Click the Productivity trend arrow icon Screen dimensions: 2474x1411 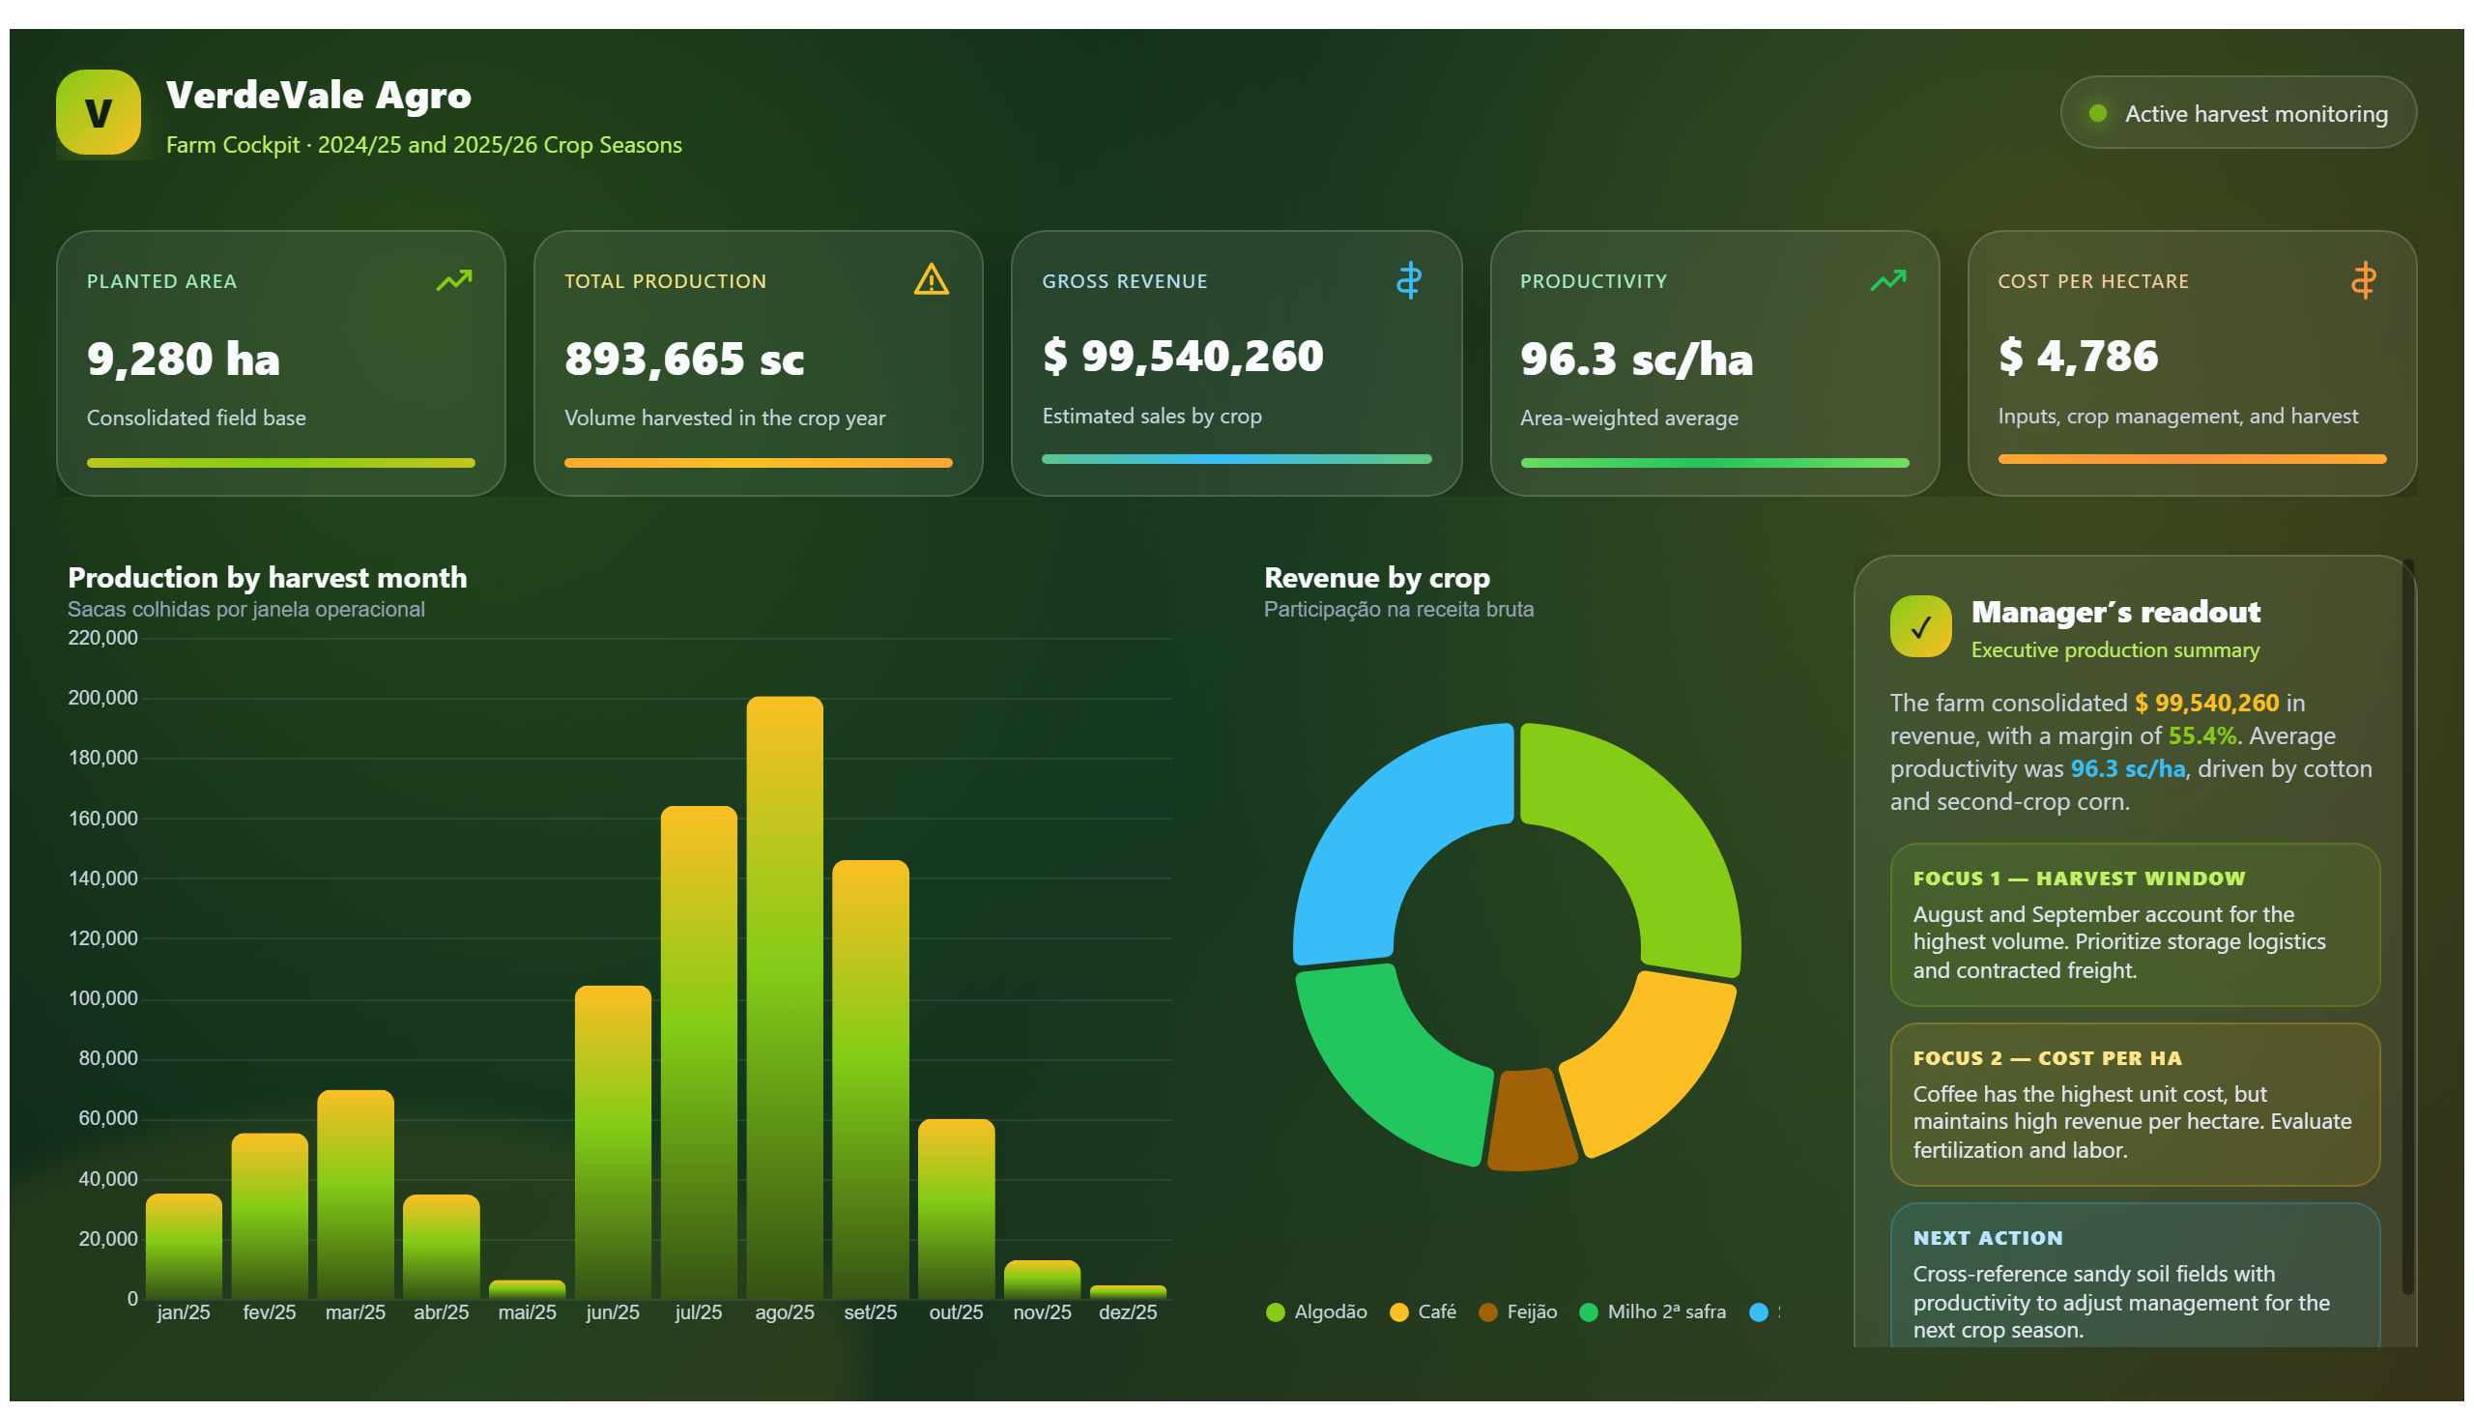pyautogui.click(x=1886, y=280)
